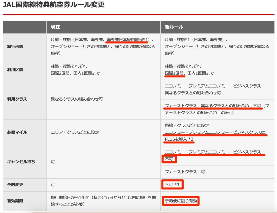
Task: Click the text 海外発日本経由旅程*1
Action: 127,40
